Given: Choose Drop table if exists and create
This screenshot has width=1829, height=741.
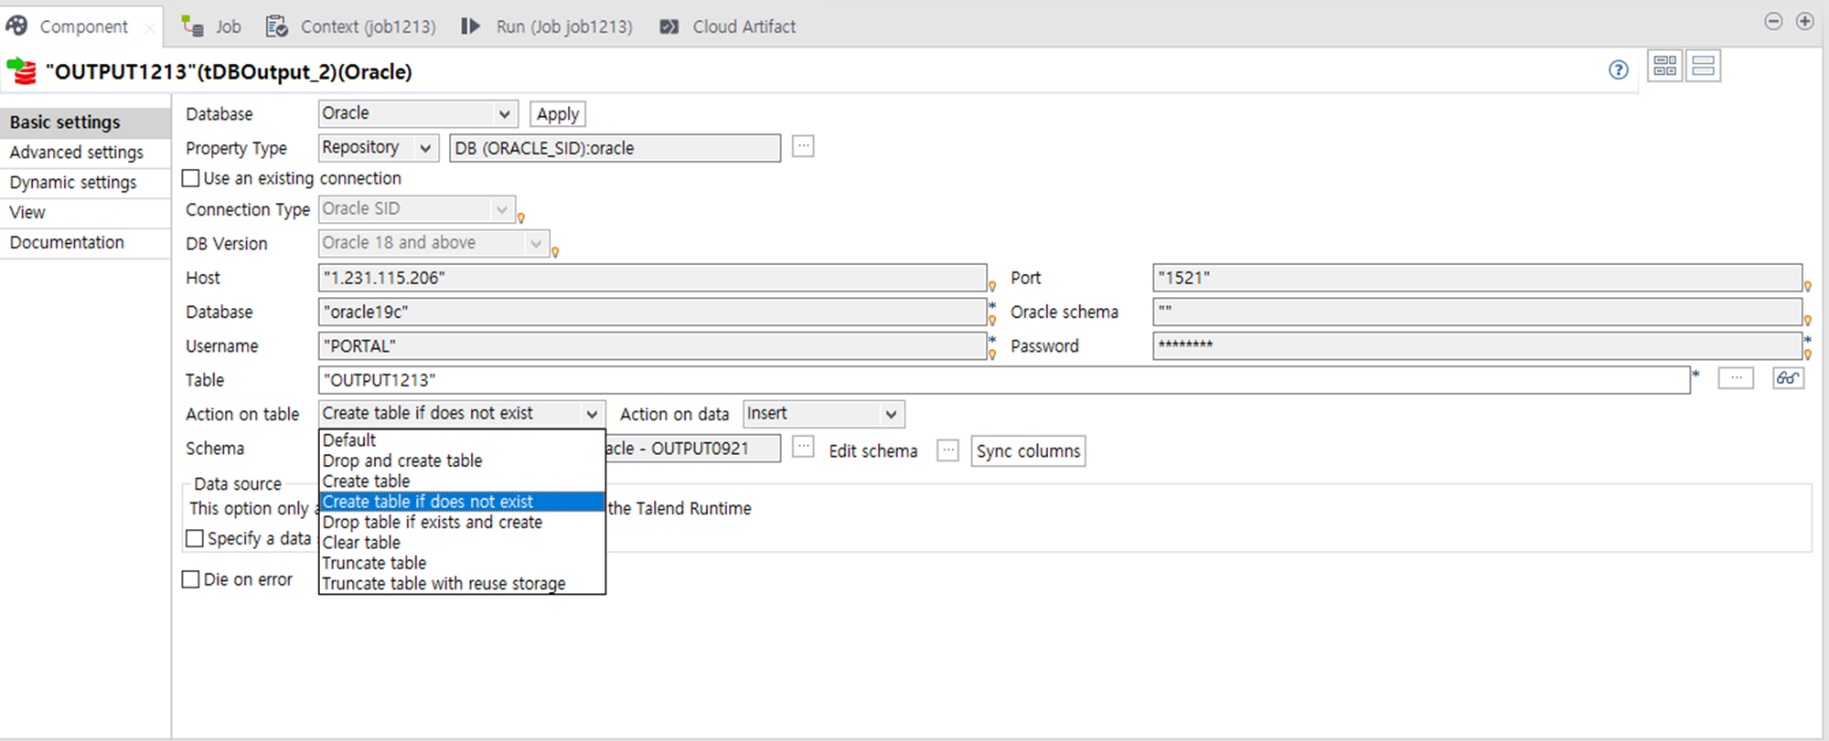Looking at the screenshot, I should pyautogui.click(x=462, y=522).
